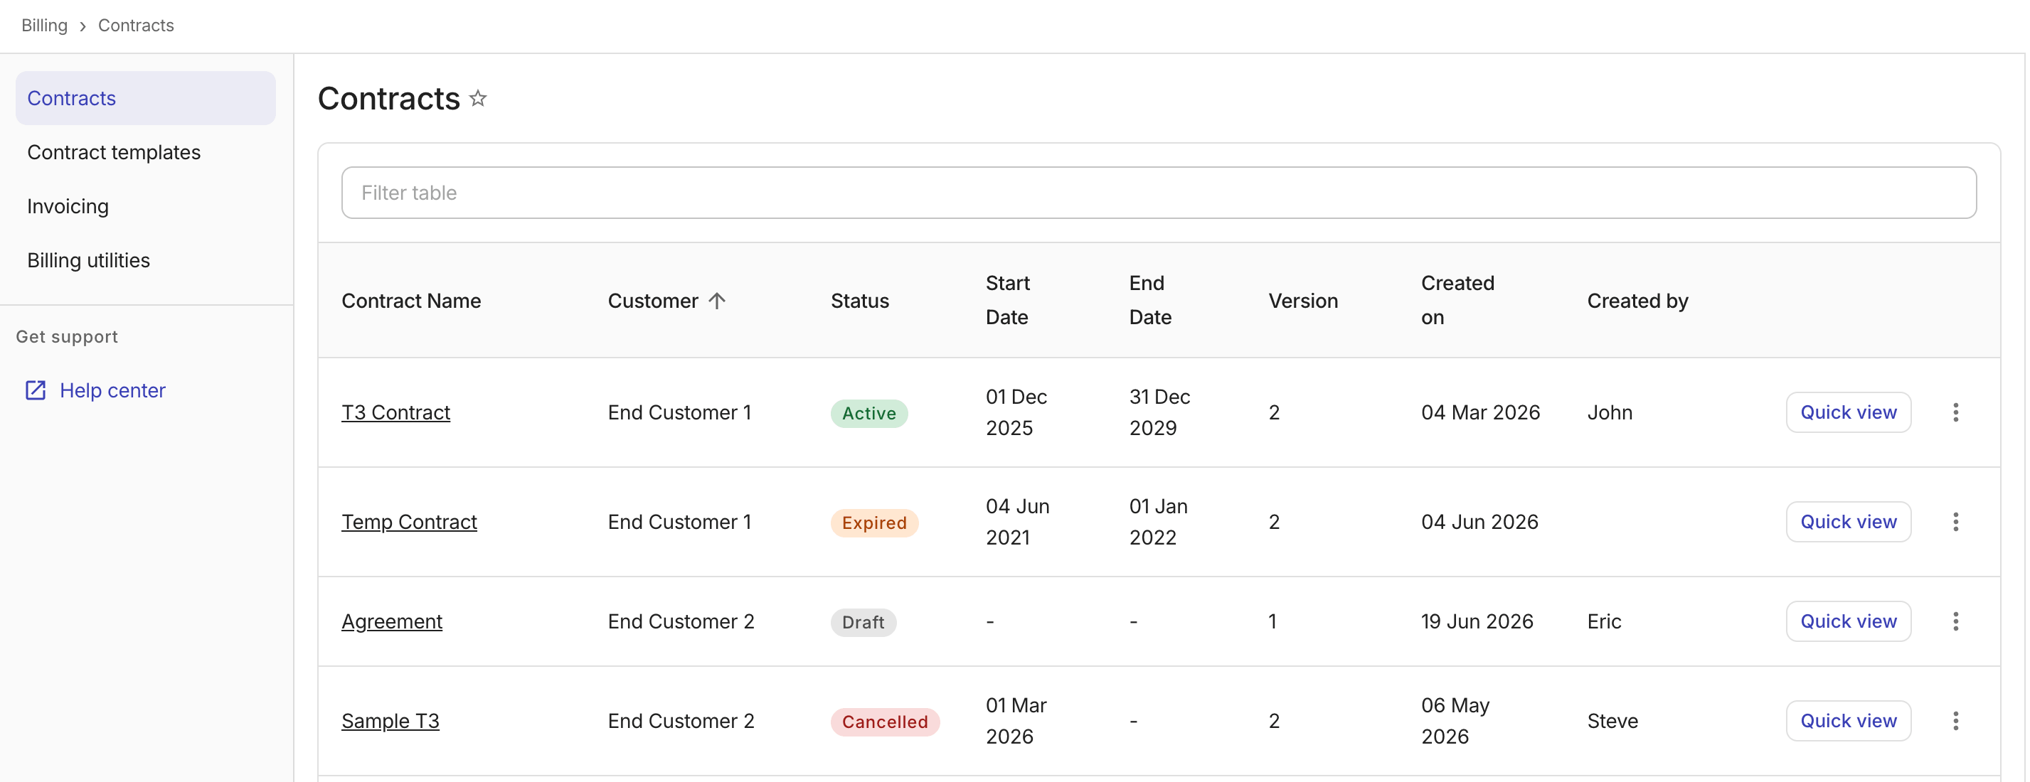Image resolution: width=2030 pixels, height=782 pixels.
Task: Click the 01 Dec 2025 start date
Action: pyautogui.click(x=1016, y=412)
